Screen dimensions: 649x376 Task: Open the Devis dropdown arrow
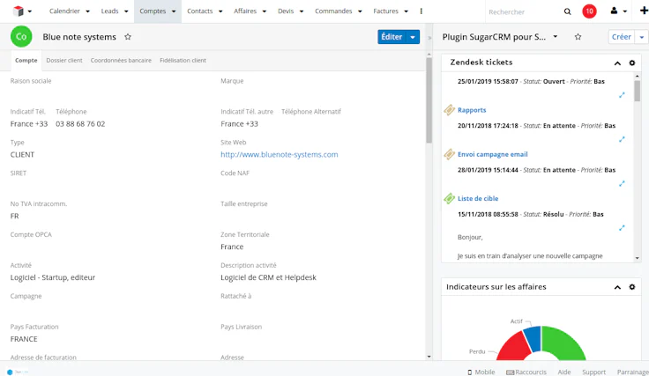[302, 11]
